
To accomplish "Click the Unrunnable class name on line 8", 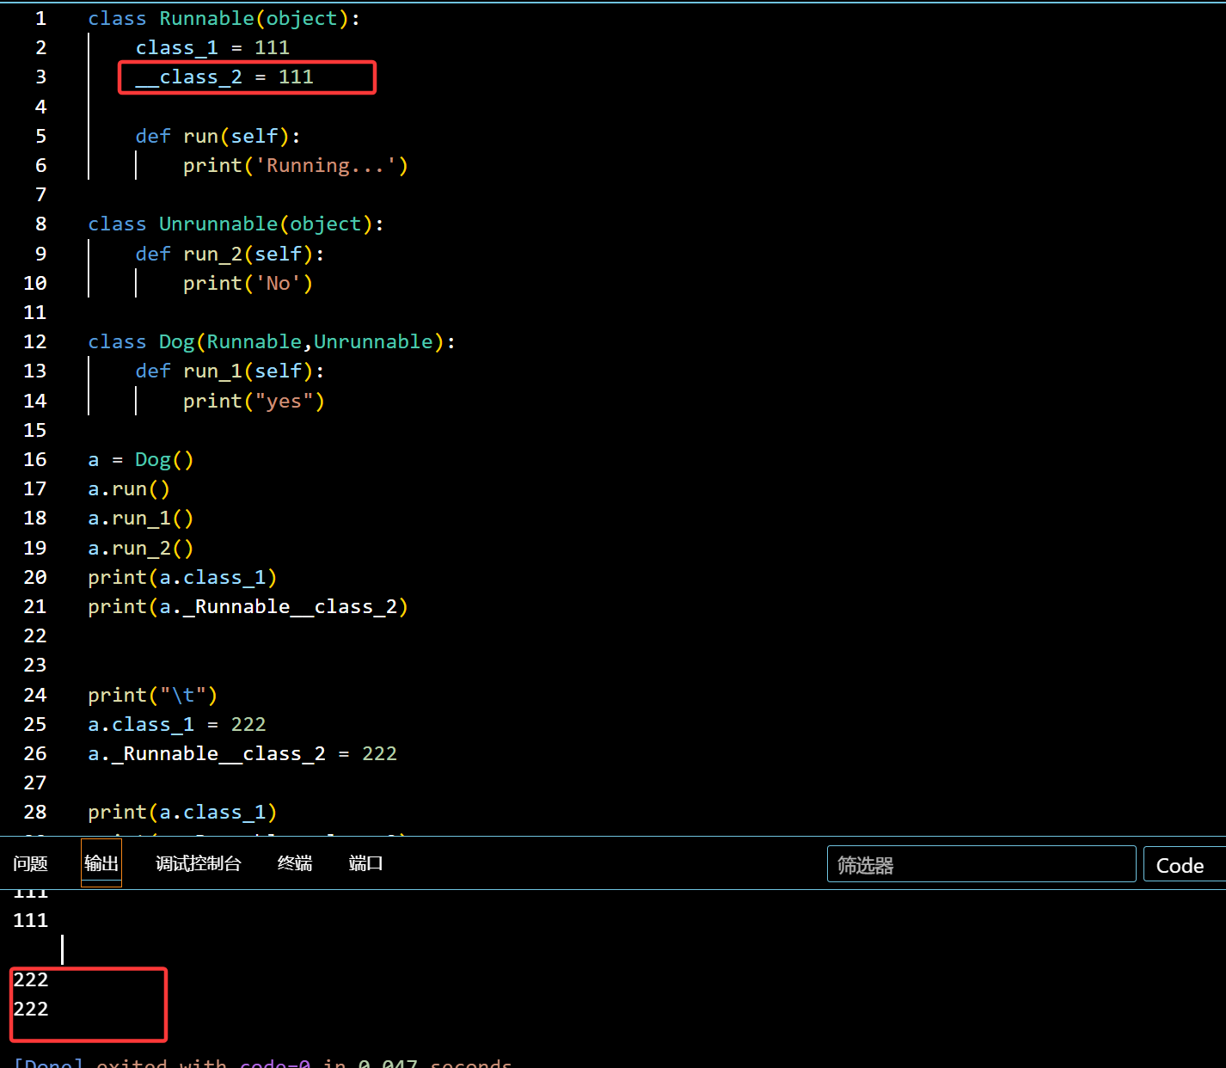I will (218, 224).
